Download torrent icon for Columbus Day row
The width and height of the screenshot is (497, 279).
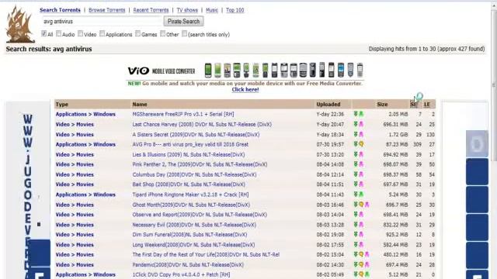pyautogui.click(x=356, y=174)
